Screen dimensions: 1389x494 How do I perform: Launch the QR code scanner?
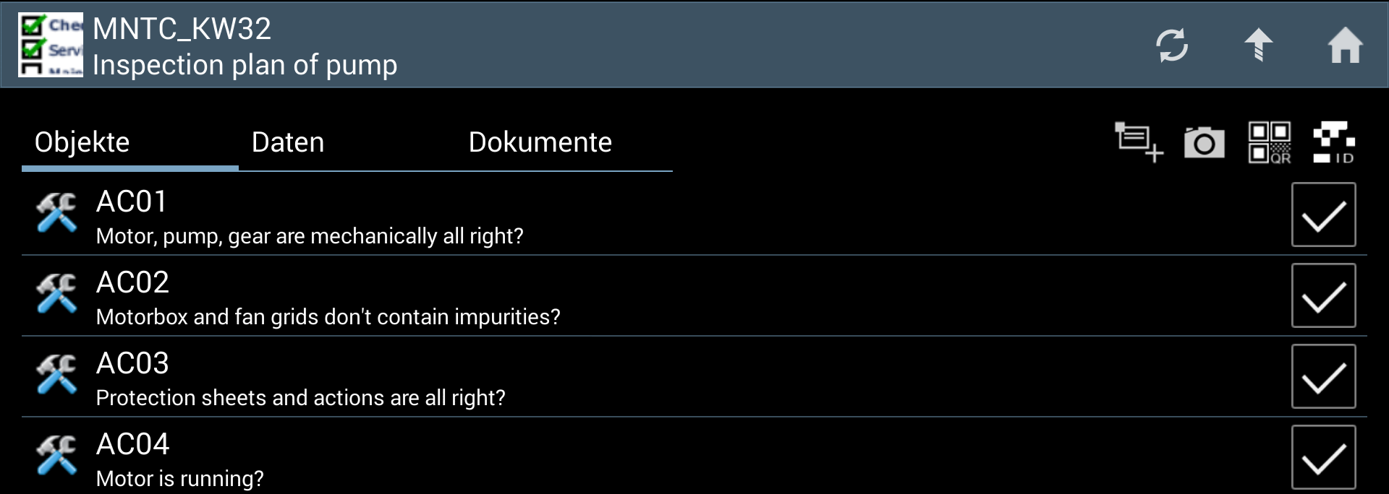click(x=1269, y=142)
